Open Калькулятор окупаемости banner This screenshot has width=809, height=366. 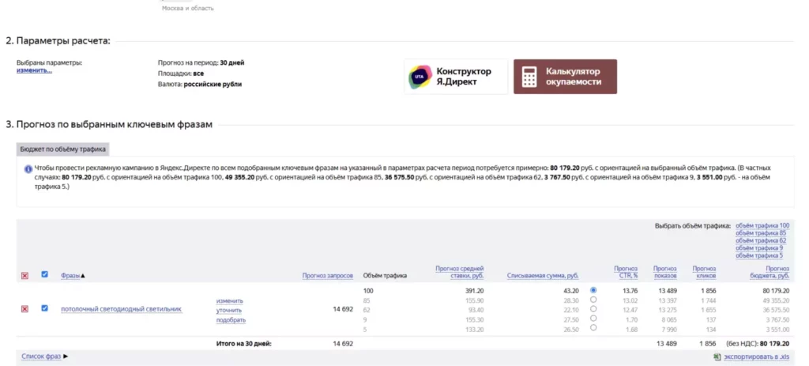[565, 77]
